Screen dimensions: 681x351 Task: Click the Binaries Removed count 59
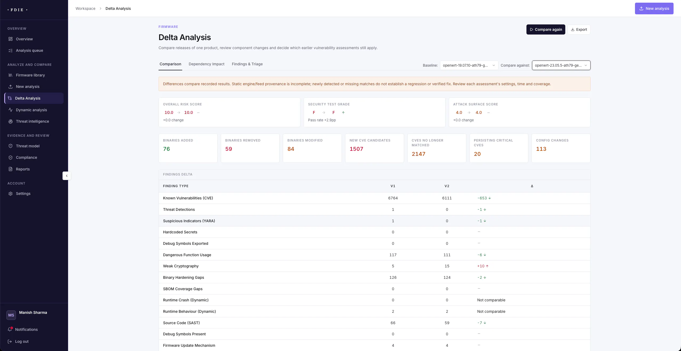coord(229,149)
